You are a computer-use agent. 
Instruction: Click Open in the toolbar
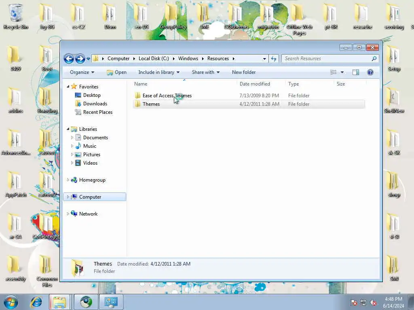[116, 72]
